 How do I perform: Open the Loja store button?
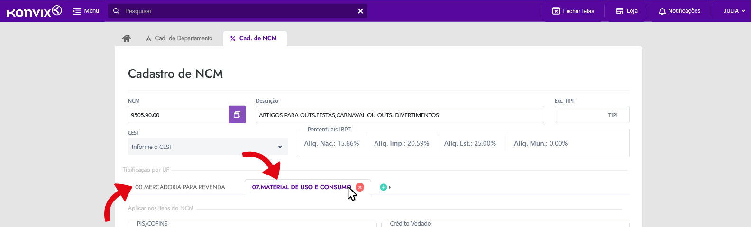626,11
